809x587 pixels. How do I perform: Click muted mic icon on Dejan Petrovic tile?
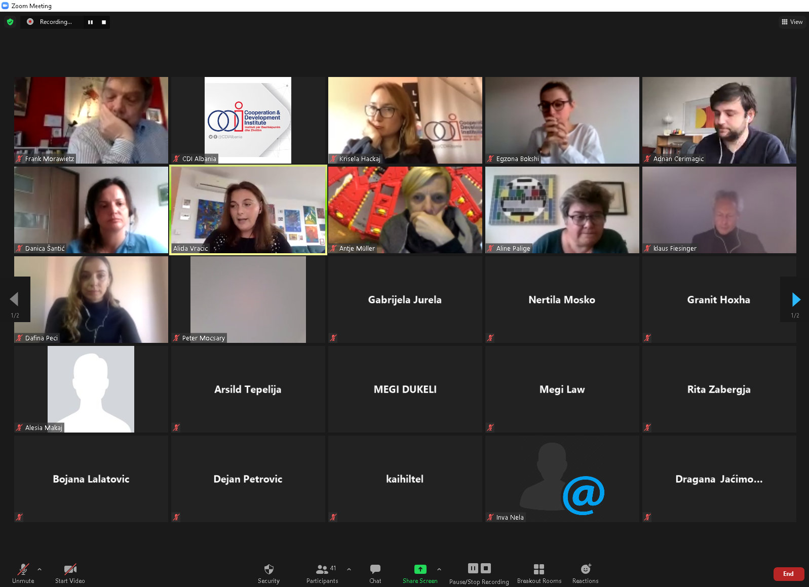click(176, 517)
